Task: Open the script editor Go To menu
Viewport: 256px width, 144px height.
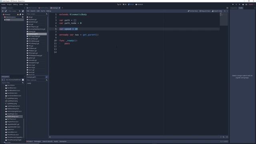Action: [43, 11]
